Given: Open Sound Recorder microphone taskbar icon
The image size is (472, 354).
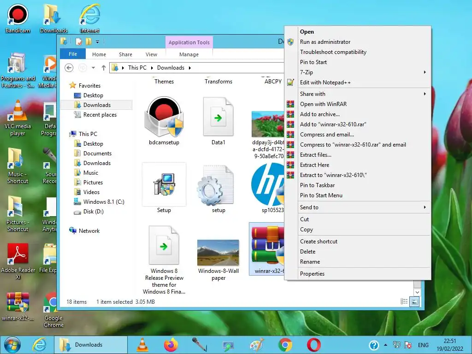Looking at the screenshot, I should tap(199, 345).
